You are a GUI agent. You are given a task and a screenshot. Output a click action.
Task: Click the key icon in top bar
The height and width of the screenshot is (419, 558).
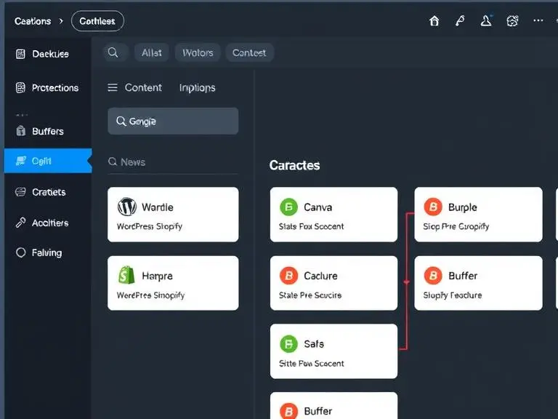[x=460, y=21]
